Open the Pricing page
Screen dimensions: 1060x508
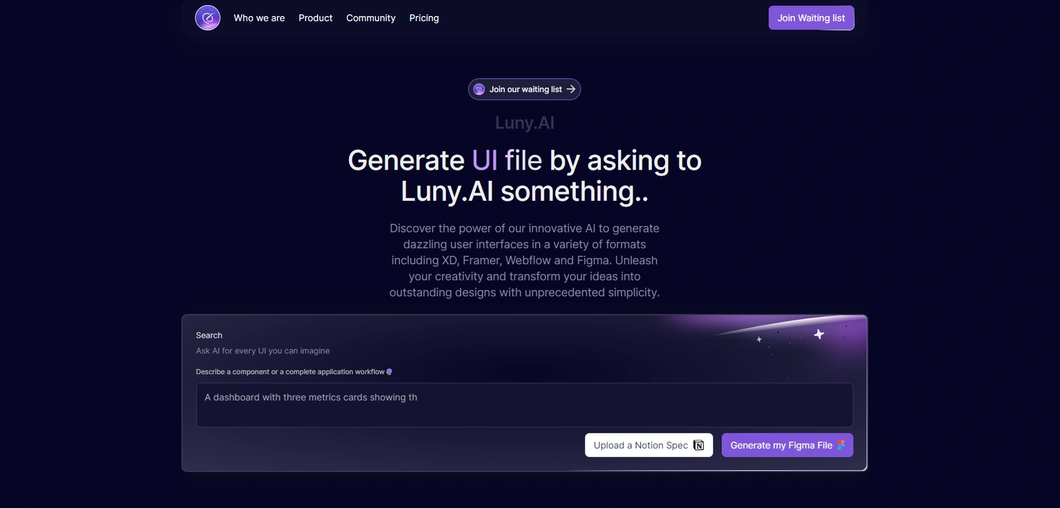point(424,18)
